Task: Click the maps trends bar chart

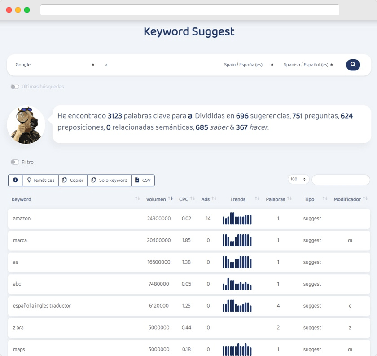Action: coord(237,349)
